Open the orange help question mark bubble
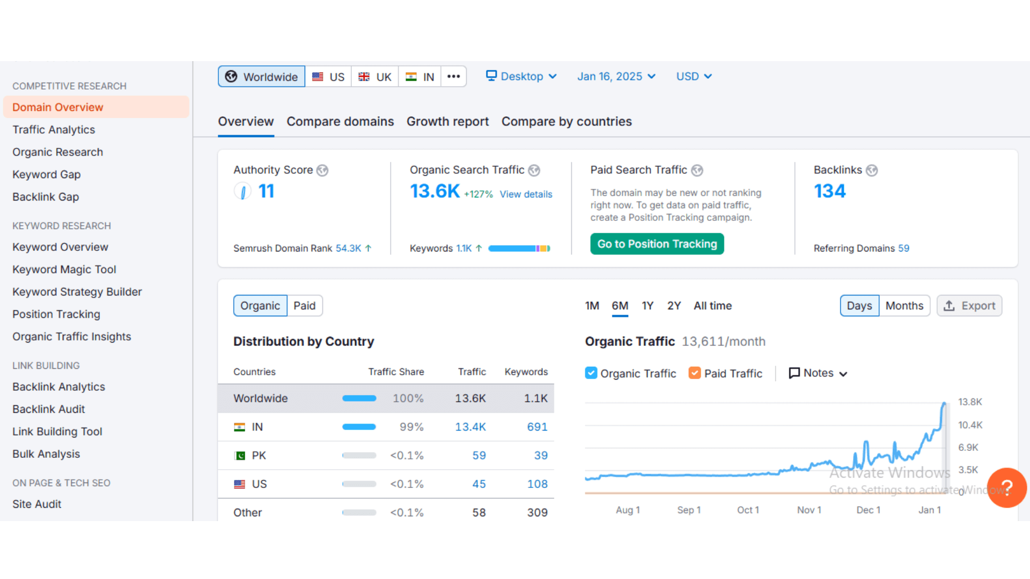 tap(1006, 487)
